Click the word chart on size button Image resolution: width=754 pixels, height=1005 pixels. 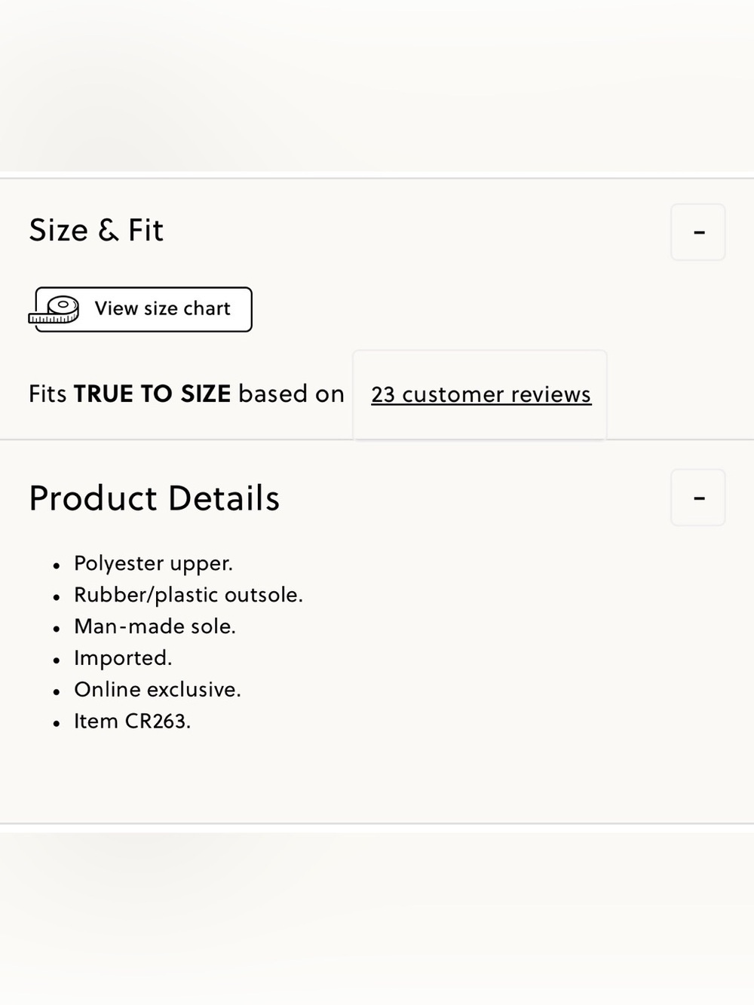point(207,308)
